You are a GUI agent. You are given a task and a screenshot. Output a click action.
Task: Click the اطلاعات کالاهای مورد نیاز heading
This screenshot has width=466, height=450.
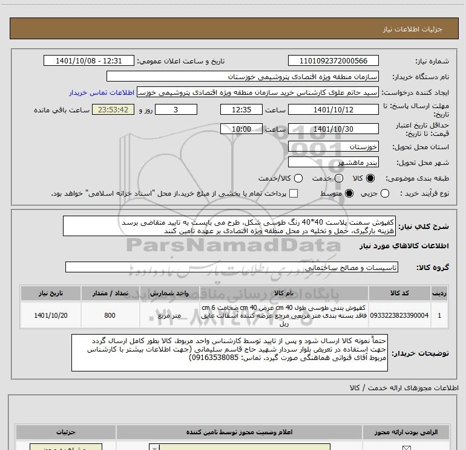pos(404,246)
